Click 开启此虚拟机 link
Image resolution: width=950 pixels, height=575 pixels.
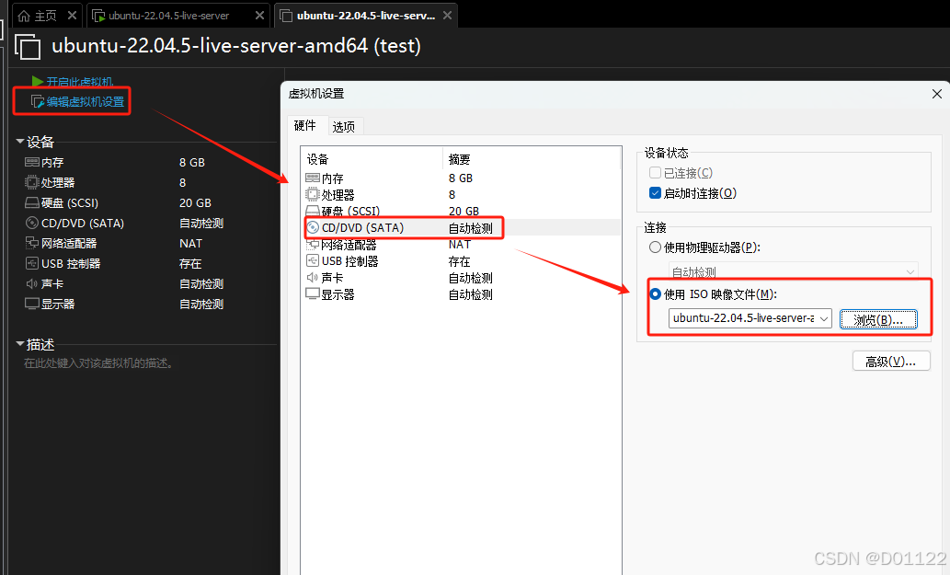[x=80, y=82]
